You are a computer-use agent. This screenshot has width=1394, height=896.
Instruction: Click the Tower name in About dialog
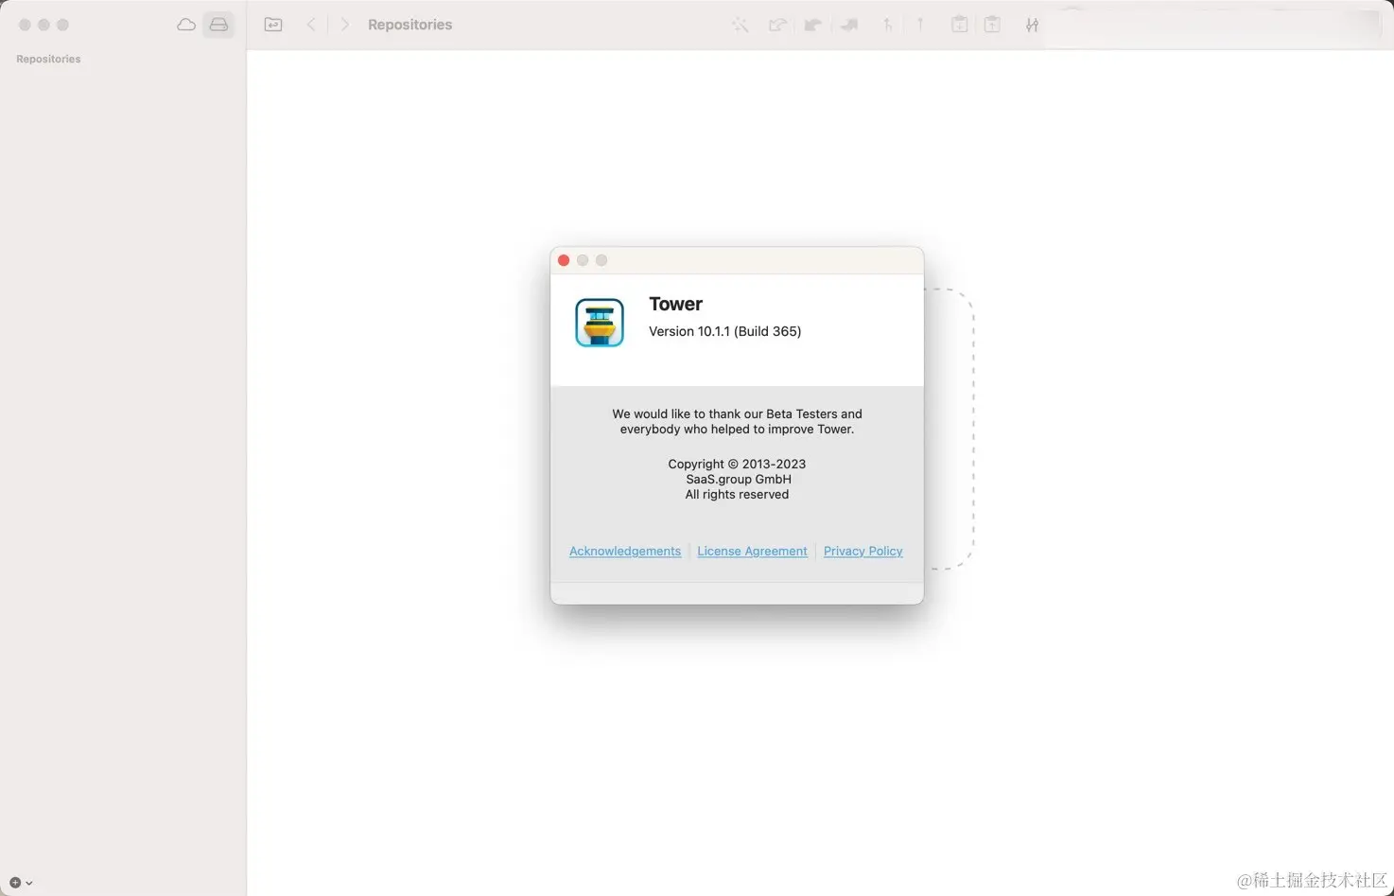[x=675, y=304]
